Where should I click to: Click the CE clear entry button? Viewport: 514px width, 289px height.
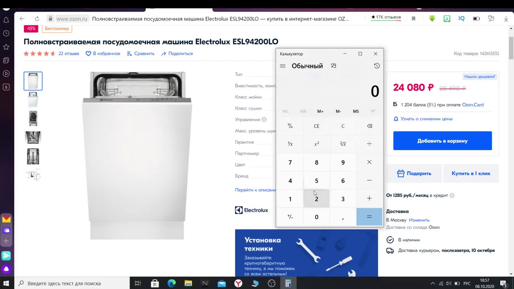(x=316, y=126)
